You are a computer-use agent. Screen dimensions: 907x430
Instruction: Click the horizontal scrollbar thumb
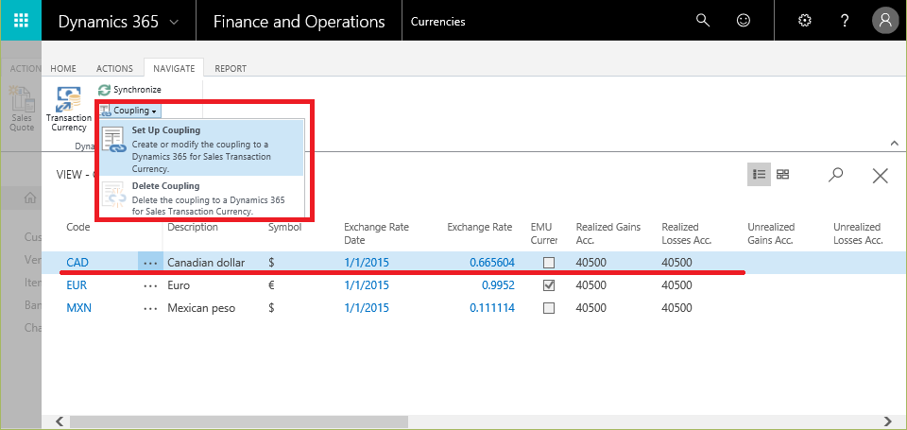[238, 421]
